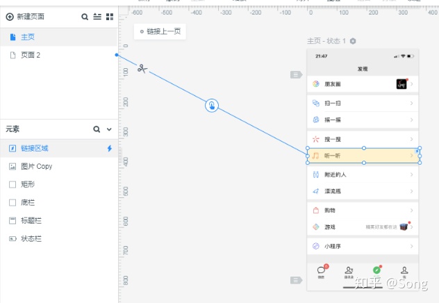The image size is (439, 303).
Task: Click small lightning badge on selected area
Action: (417, 151)
